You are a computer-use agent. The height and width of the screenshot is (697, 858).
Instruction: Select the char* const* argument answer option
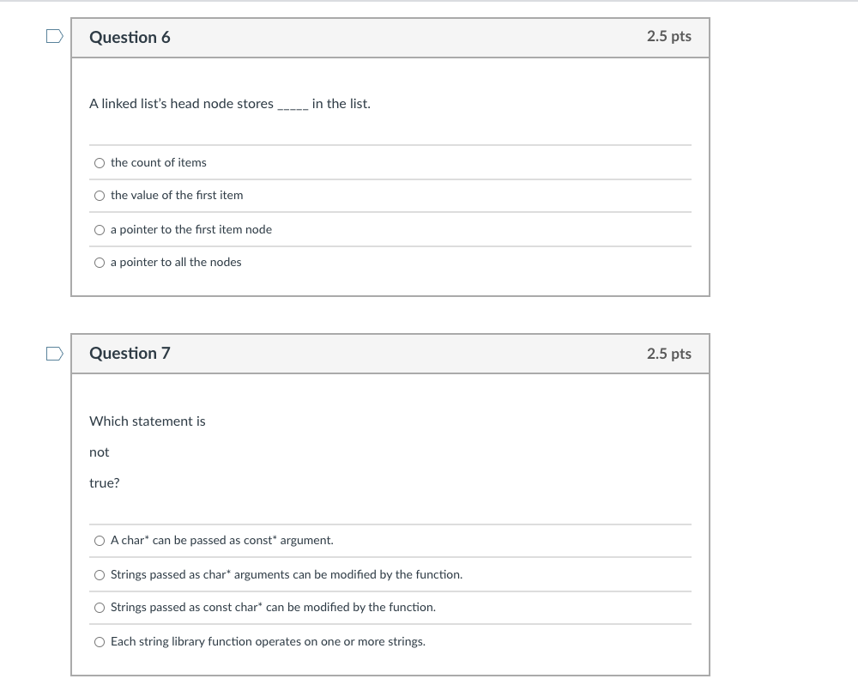pos(100,540)
